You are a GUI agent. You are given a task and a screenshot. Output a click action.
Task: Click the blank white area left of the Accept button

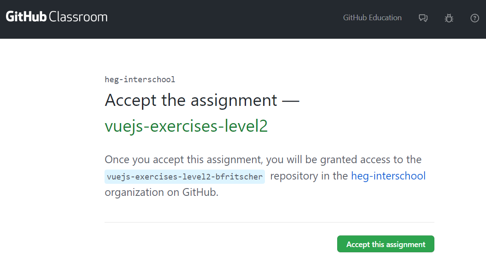tap(215, 244)
